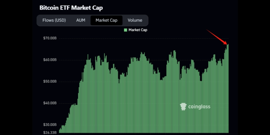Click the green Market Cap legend swatch
The image size is (270, 135).
coord(126,30)
